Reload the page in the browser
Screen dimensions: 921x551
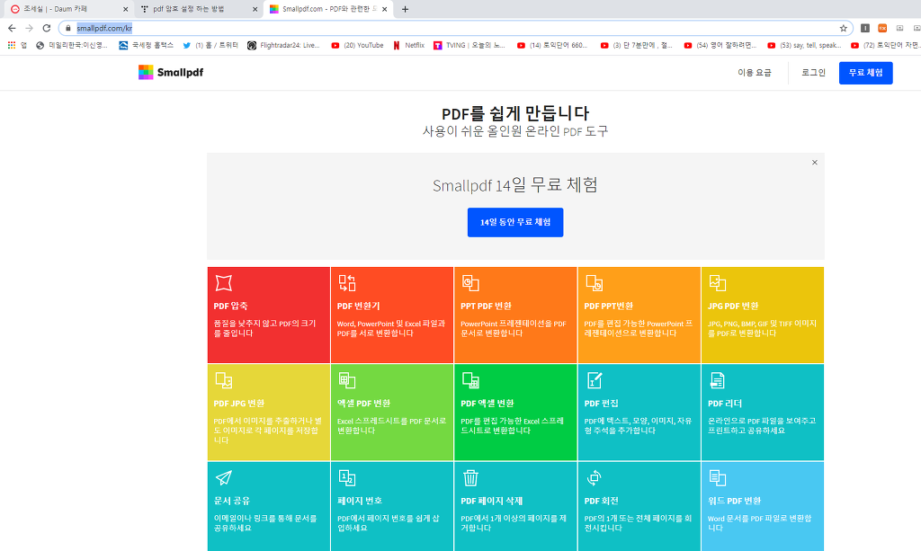pyautogui.click(x=47, y=28)
